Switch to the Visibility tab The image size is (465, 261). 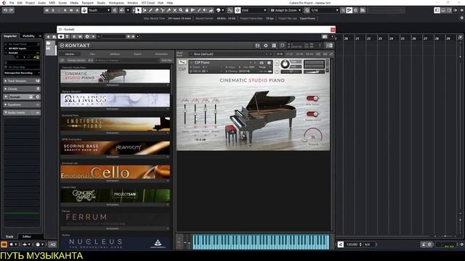coord(29,36)
